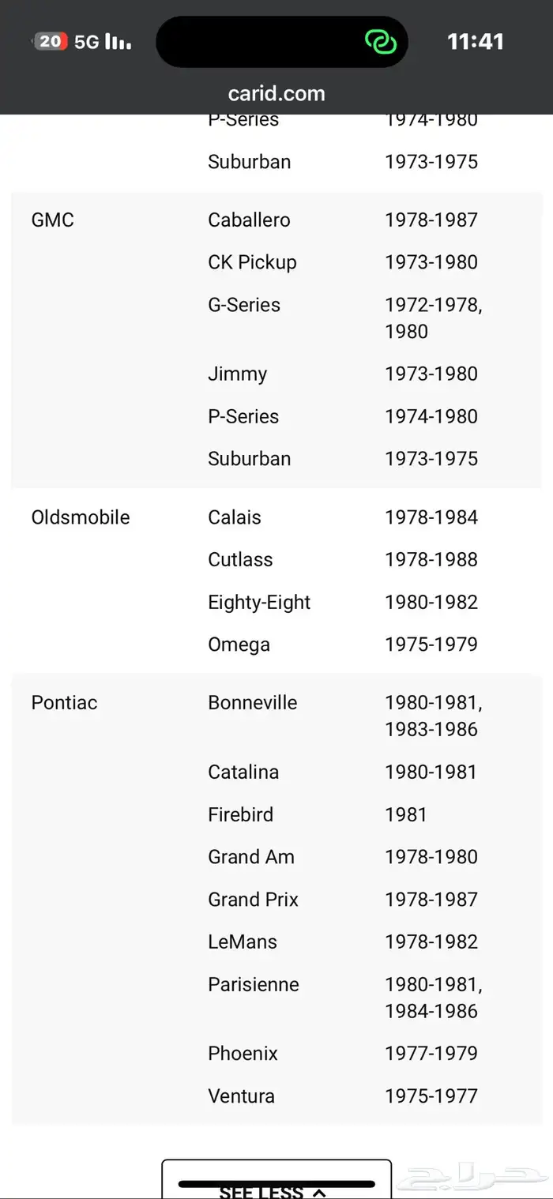Tap the Oldsmobile Cutlass model entry
Screen dimensions: 553x1199
click(240, 559)
